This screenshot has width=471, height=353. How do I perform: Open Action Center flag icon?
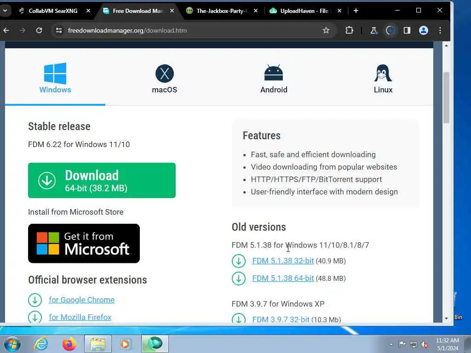pyautogui.click(x=402, y=344)
